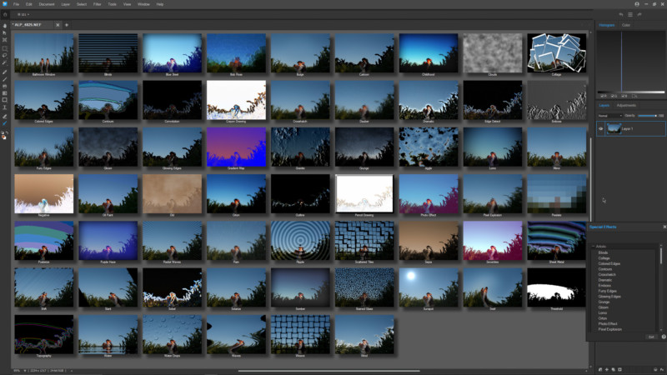This screenshot has height=375, width=667.
Task: Open the Filter menu
Action: (x=98, y=4)
